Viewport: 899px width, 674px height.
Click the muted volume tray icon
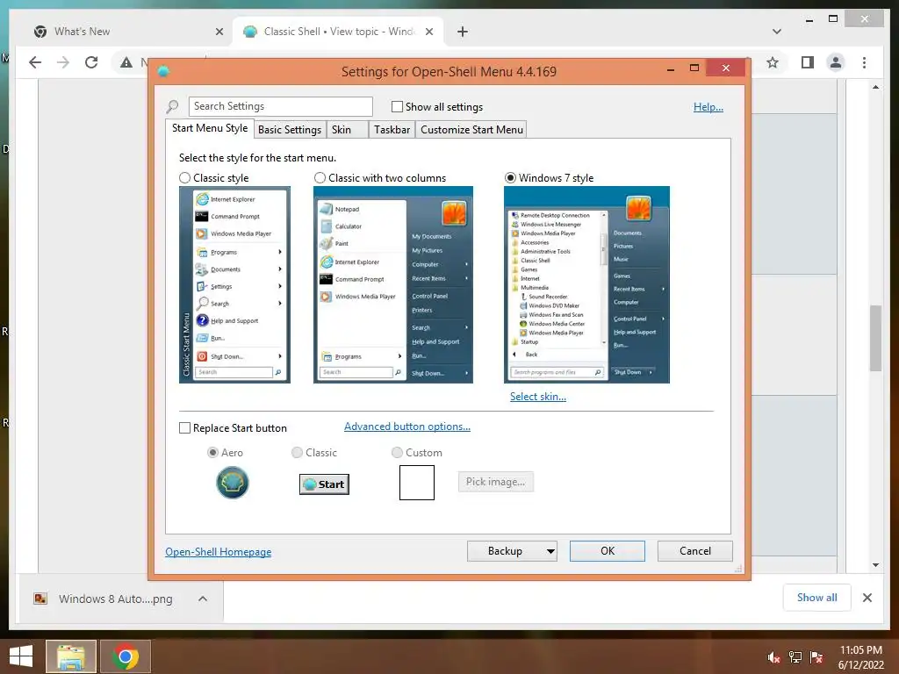pyautogui.click(x=773, y=658)
